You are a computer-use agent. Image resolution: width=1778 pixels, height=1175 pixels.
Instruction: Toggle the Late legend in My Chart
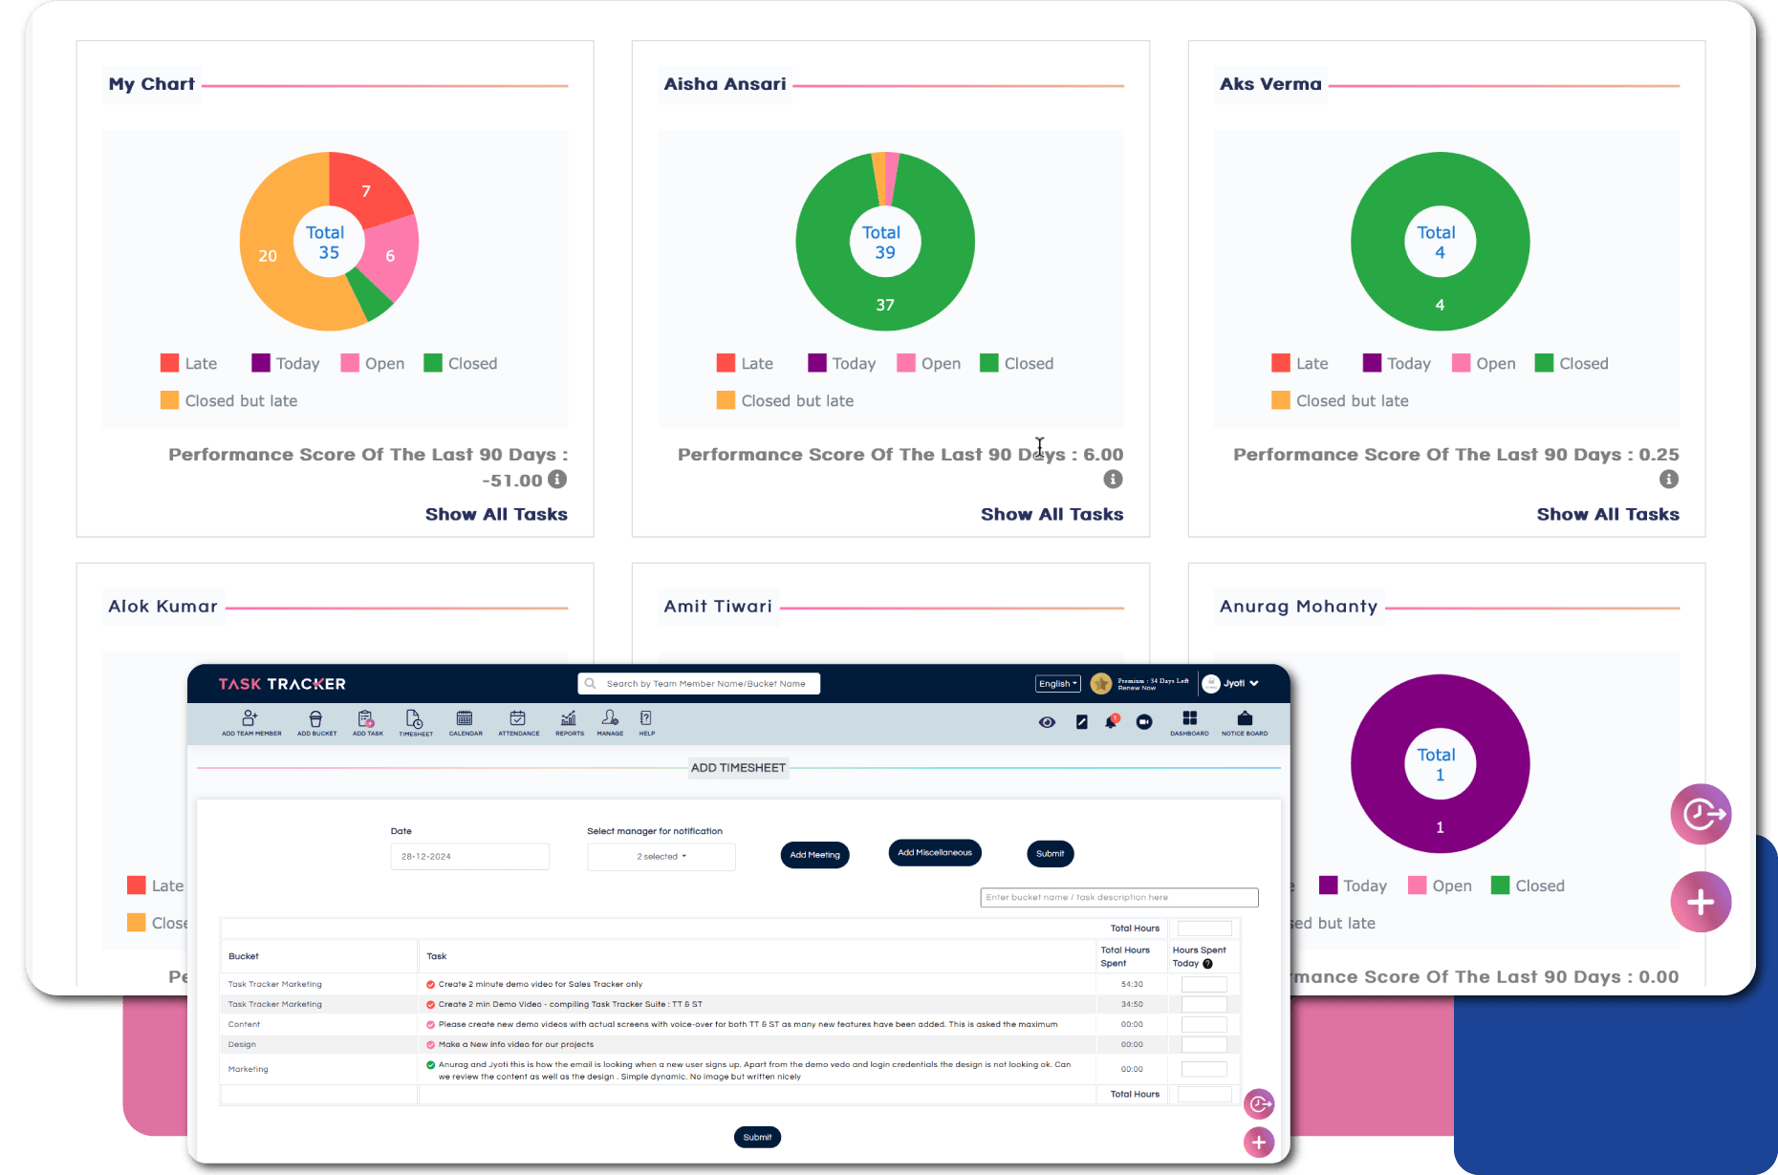(x=189, y=363)
